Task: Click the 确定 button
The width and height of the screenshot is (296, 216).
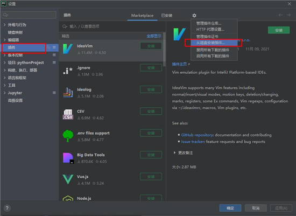Action: (x=230, y=208)
